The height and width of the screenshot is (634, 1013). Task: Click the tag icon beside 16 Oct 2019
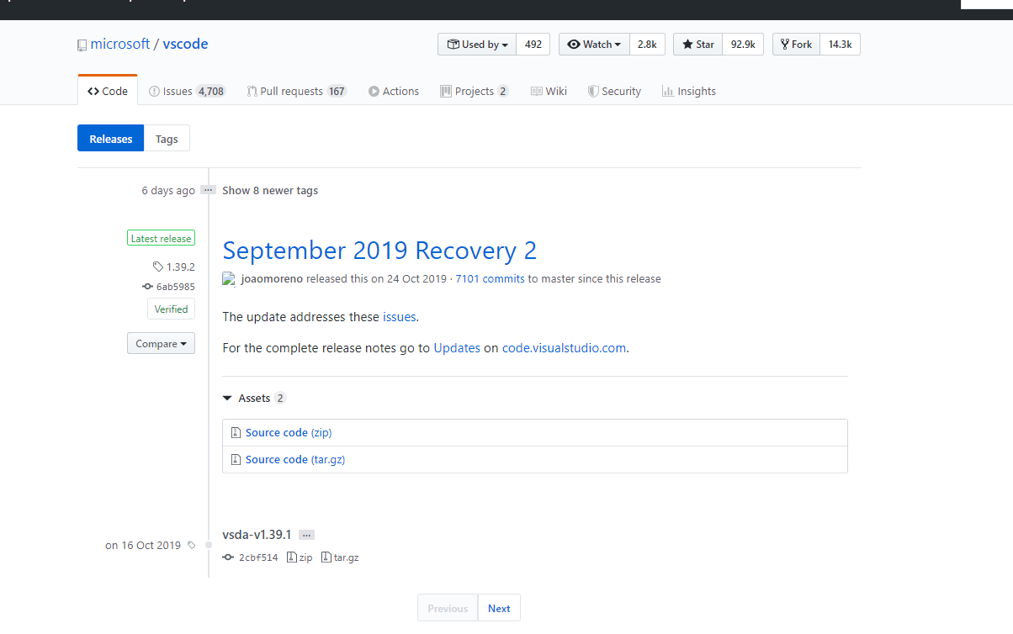coord(191,545)
